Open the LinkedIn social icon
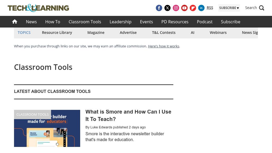This screenshot has height=153, width=272. tap(201, 8)
